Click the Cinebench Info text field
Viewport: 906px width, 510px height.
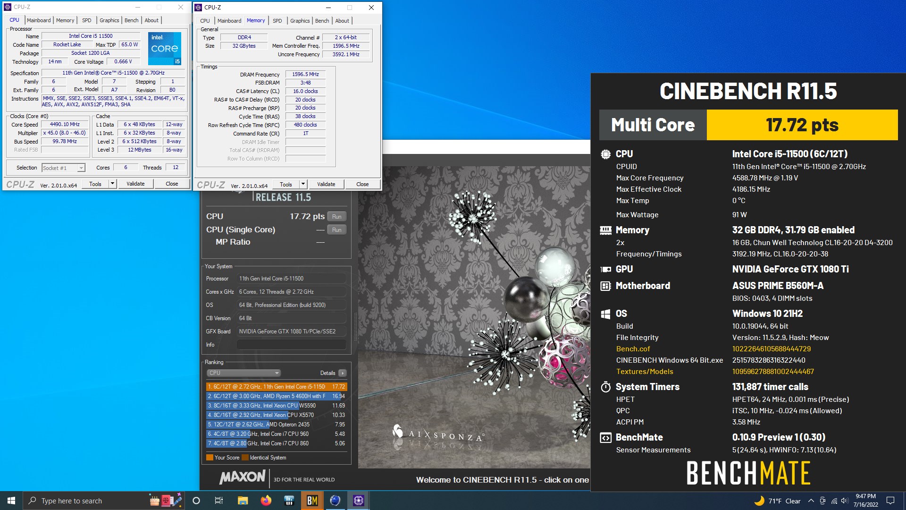pos(291,345)
